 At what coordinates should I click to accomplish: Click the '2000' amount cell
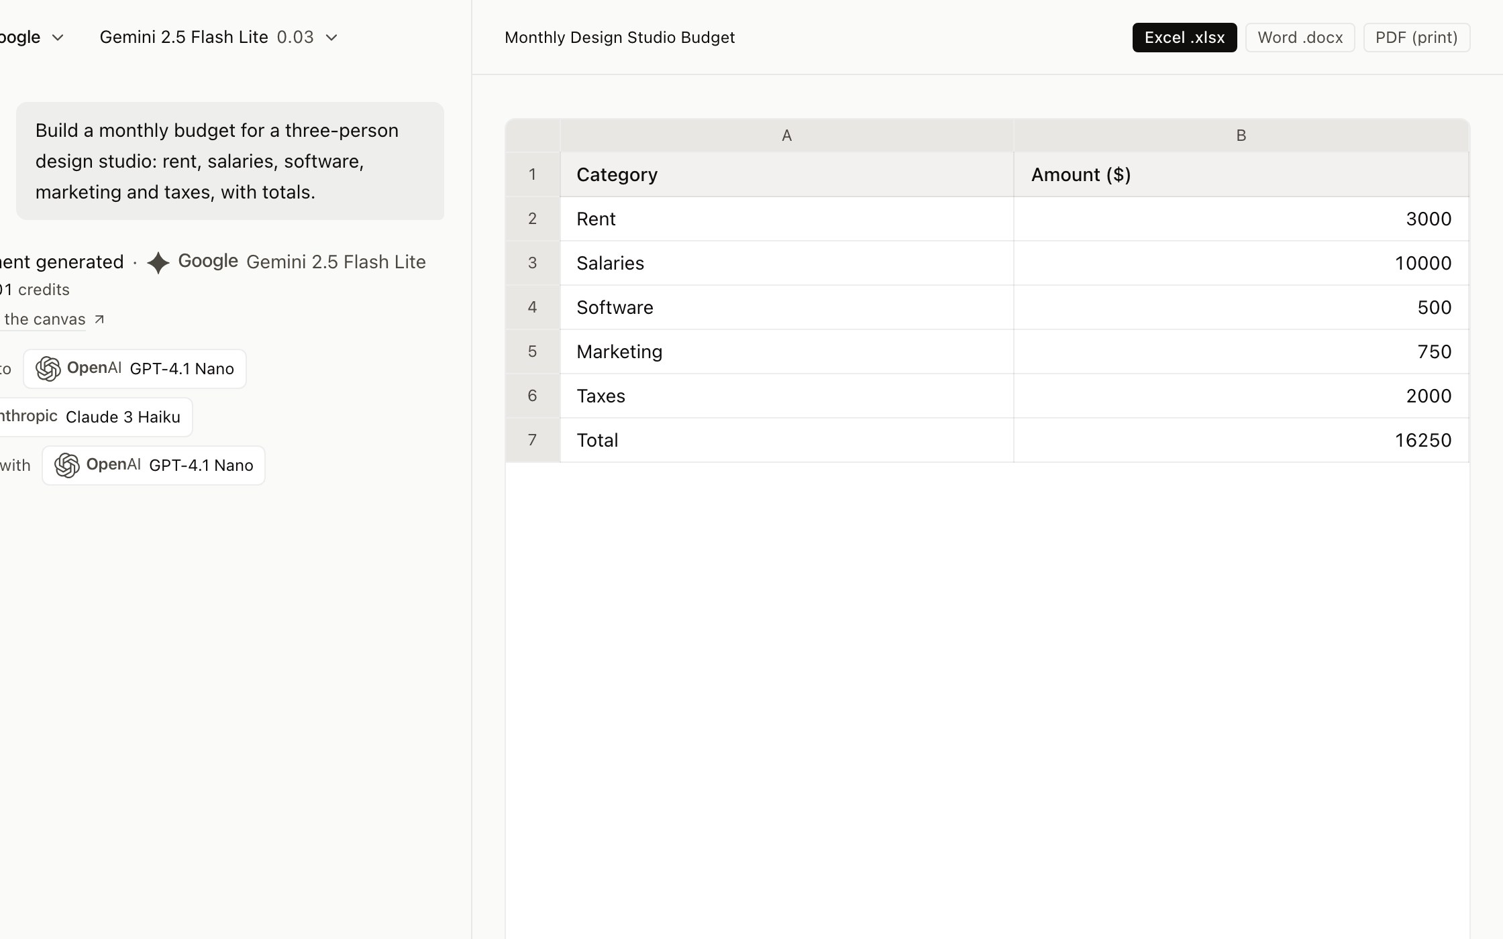click(1241, 396)
